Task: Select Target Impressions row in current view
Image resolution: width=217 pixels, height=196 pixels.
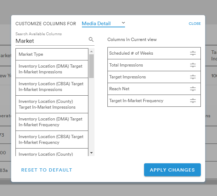Action: coord(154,77)
